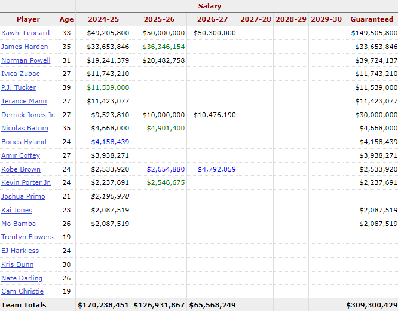Select Kevin Porter Jr.'s green $2,546,675 option
This screenshot has height=311, width=398.
coord(166,182)
